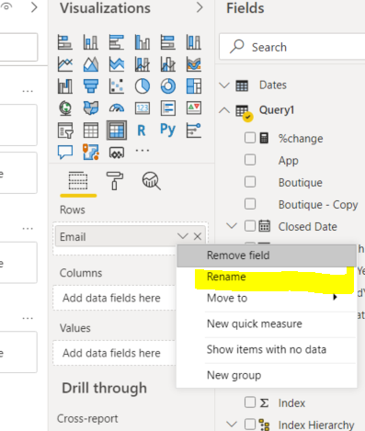Select the Funnel visual
This screenshot has width=365, height=431.
(x=91, y=86)
